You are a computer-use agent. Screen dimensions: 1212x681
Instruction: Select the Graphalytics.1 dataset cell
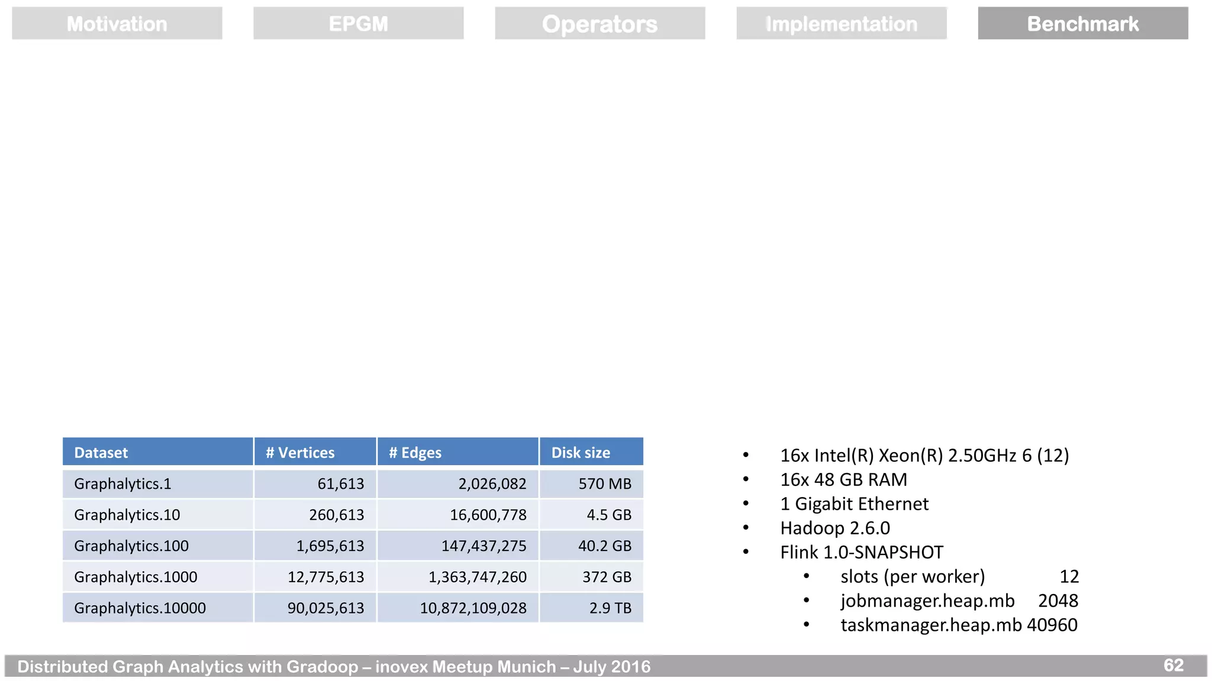coord(158,484)
